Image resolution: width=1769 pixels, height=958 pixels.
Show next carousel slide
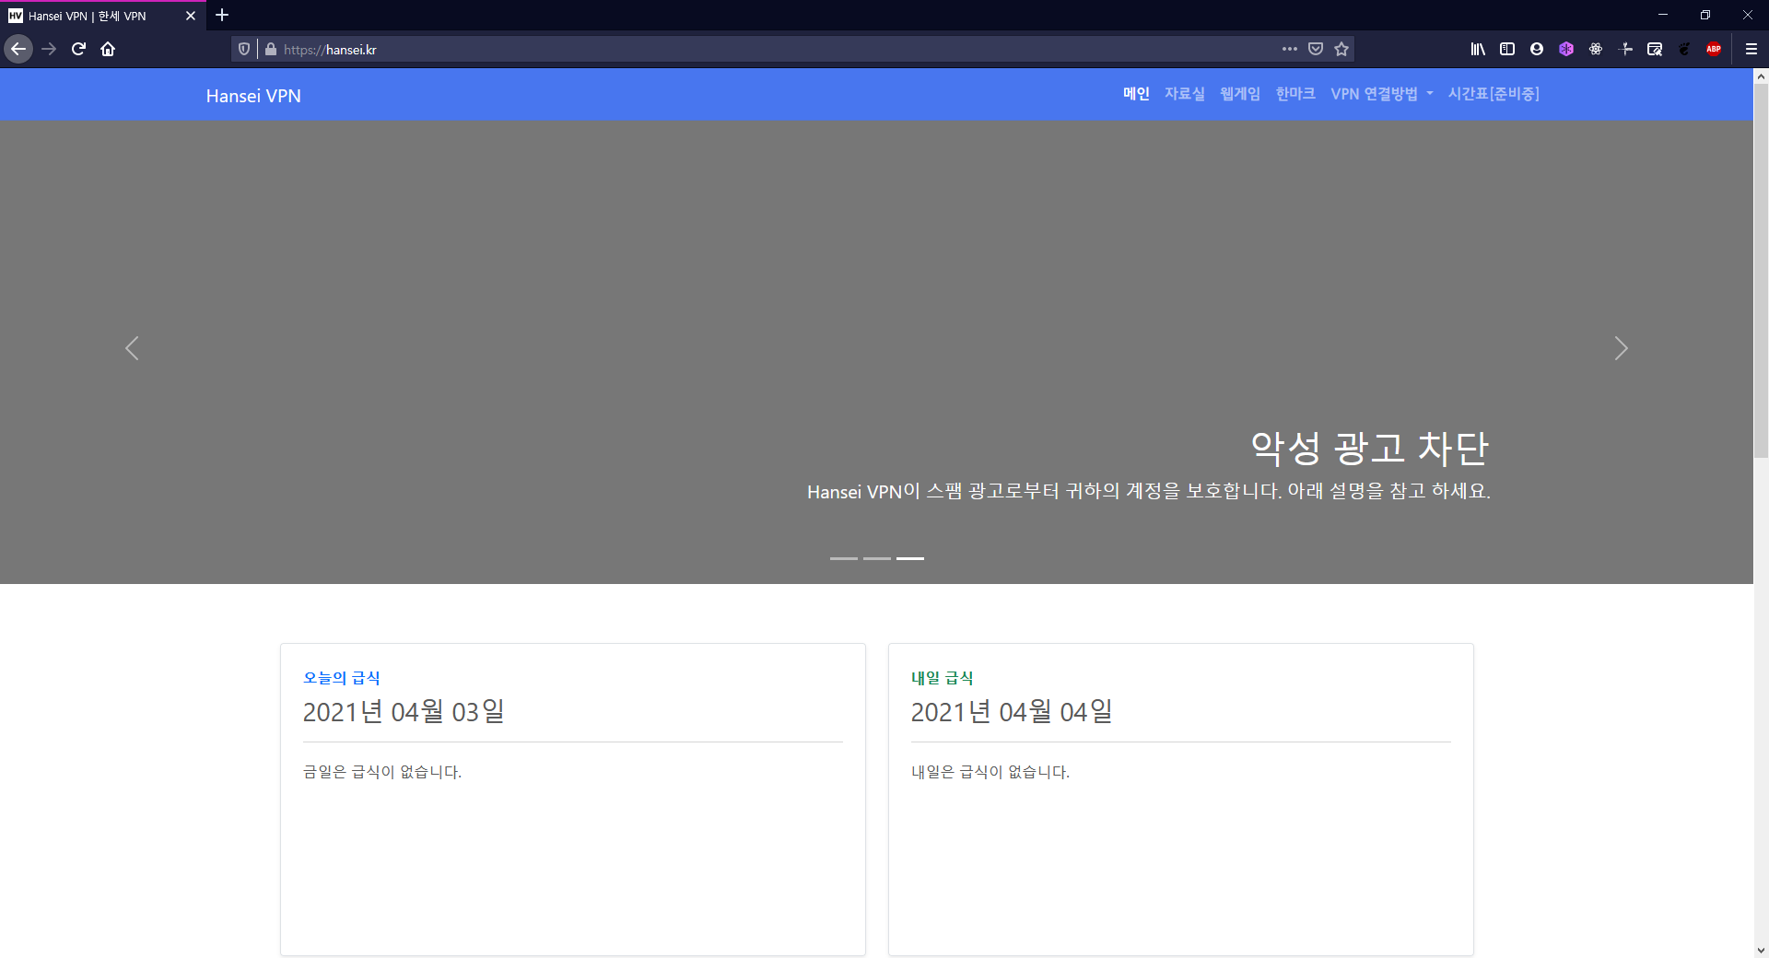[x=1621, y=348]
